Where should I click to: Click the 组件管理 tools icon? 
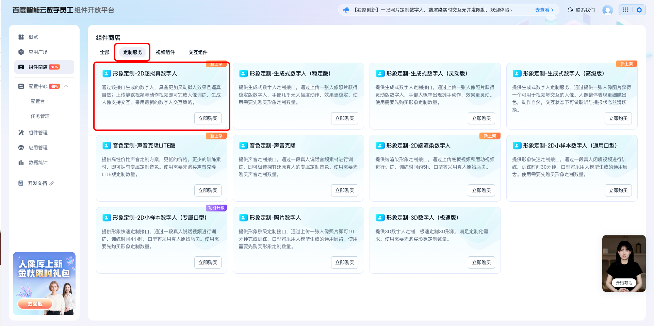pos(21,133)
